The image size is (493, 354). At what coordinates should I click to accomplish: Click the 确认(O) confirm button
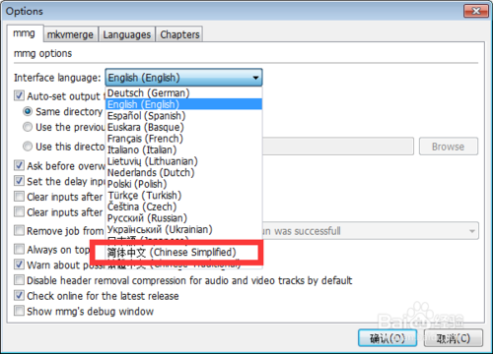pyautogui.click(x=387, y=338)
